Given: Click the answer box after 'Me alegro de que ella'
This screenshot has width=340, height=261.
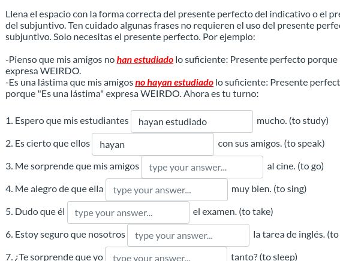Looking at the screenshot, I should click(167, 190).
